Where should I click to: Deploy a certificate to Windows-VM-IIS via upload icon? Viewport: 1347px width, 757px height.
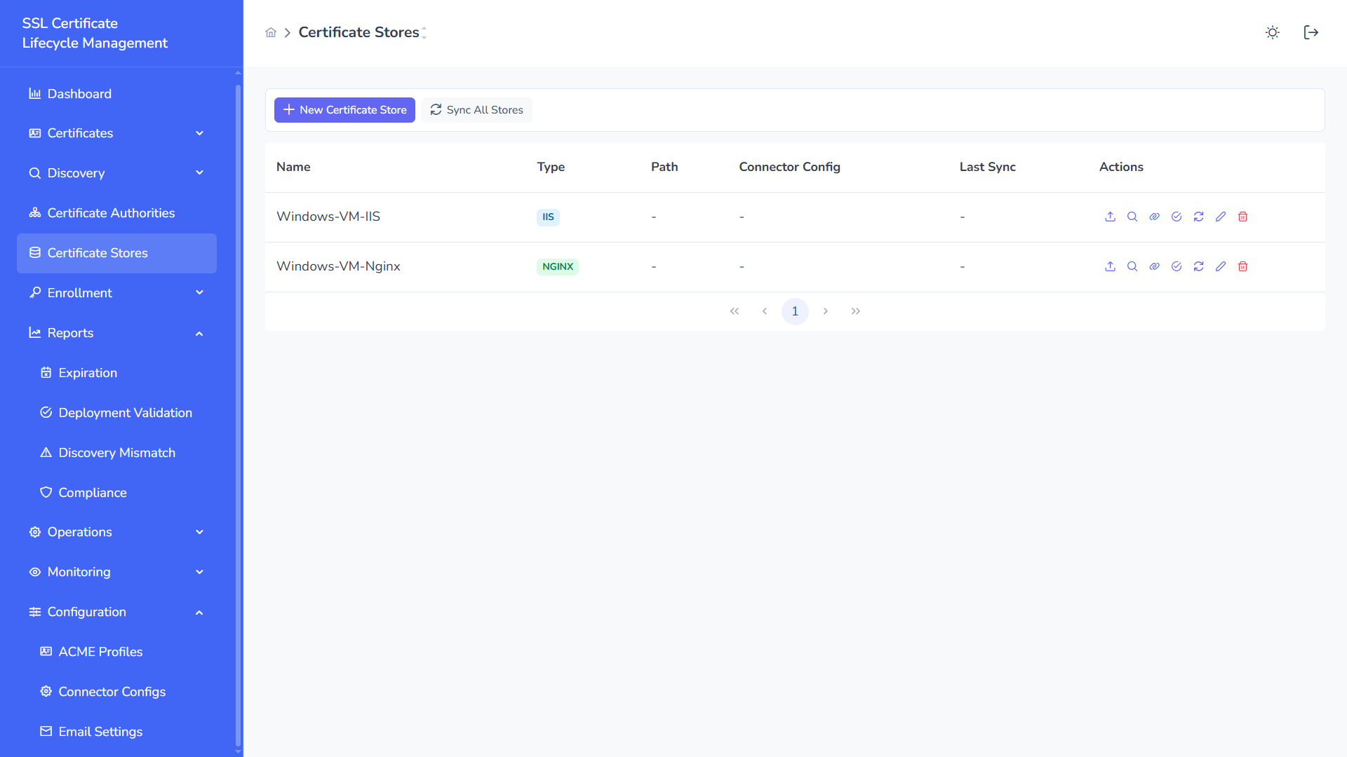click(x=1110, y=217)
